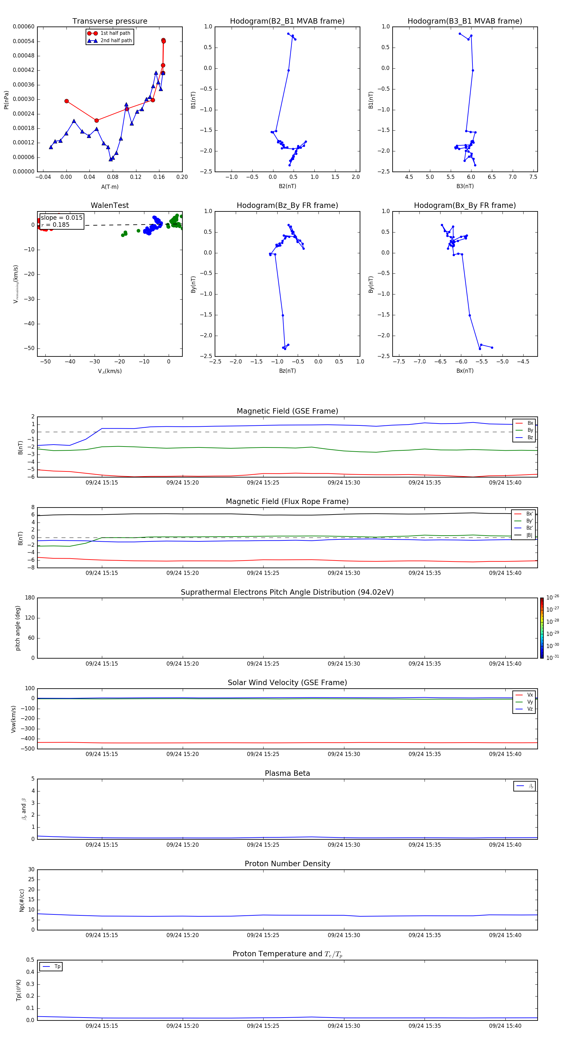Click the 'Proton Number Density' title

tap(287, 864)
